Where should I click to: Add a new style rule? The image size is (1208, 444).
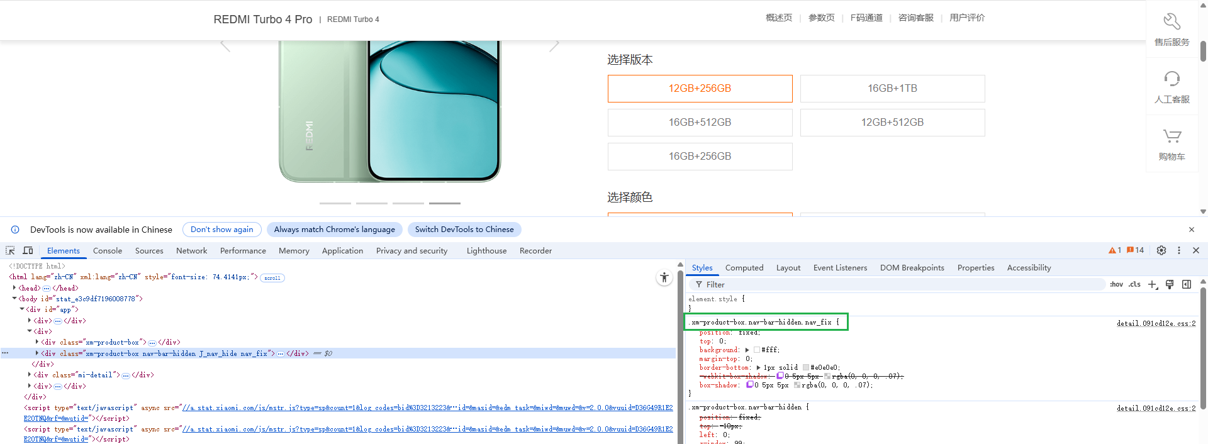1153,284
